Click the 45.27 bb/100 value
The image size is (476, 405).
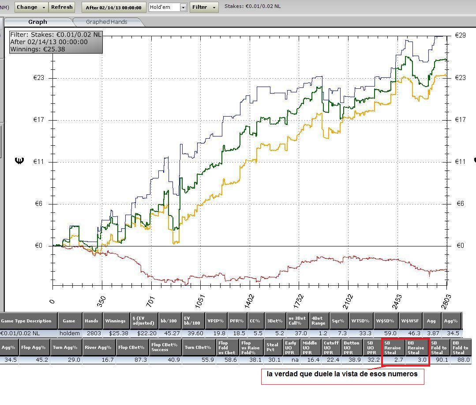[x=172, y=333]
